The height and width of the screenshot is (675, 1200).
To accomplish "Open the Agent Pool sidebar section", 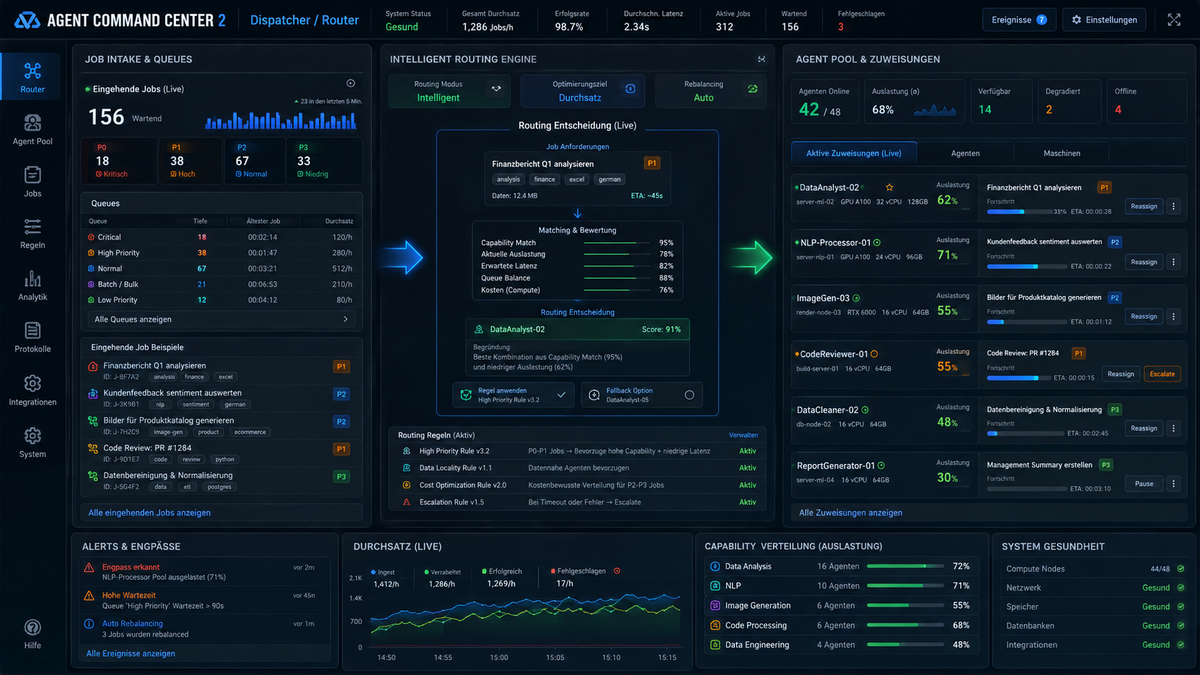I will click(x=32, y=130).
